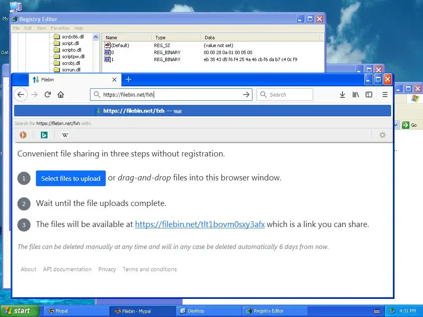Open Registry Editor Favorites menu
This screenshot has width=423, height=317.
(60, 28)
